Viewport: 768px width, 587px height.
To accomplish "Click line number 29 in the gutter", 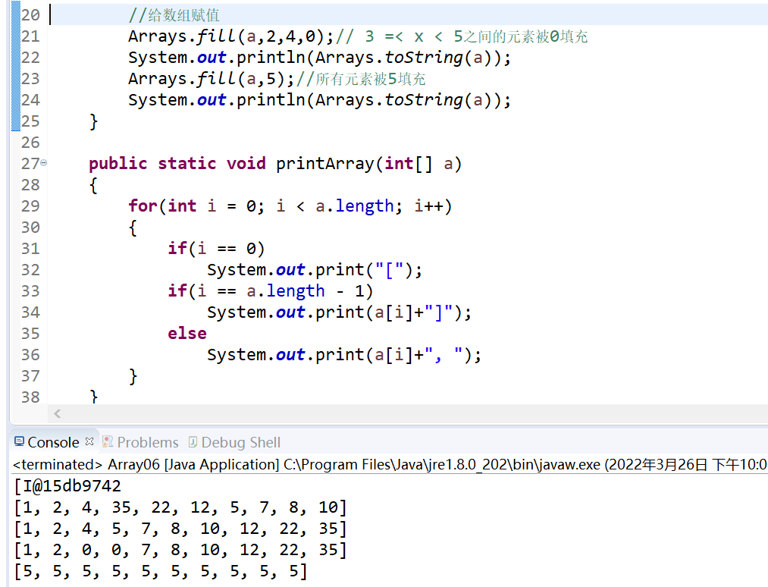I will pos(30,206).
